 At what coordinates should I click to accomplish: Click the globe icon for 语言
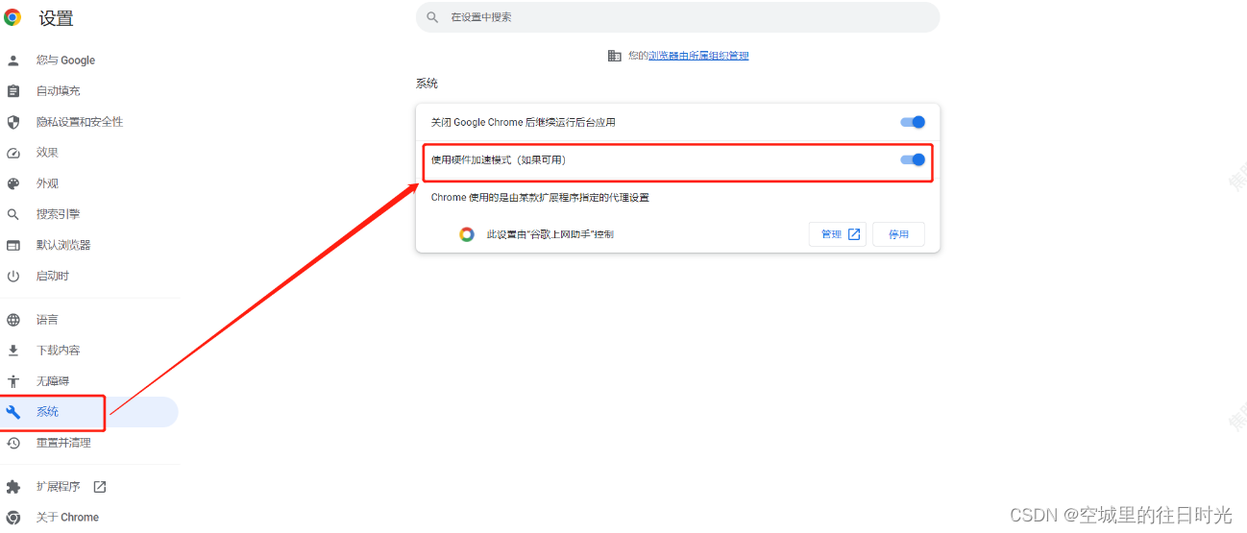pos(13,320)
